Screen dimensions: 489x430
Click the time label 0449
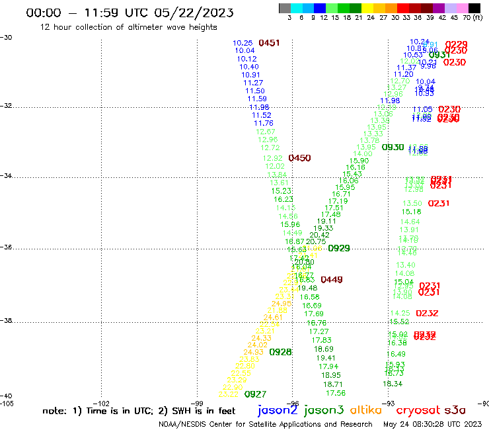coord(332,279)
